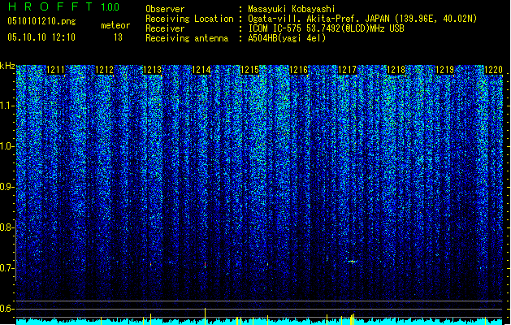This screenshot has height=325, width=511.
Task: Click the 1.1 kHz axis label
Action: pos(6,106)
